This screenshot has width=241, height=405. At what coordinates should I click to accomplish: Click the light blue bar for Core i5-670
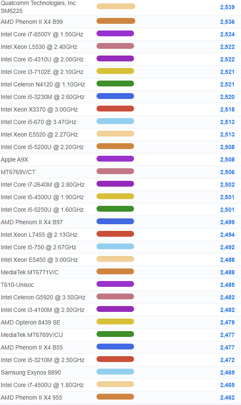[115, 121]
